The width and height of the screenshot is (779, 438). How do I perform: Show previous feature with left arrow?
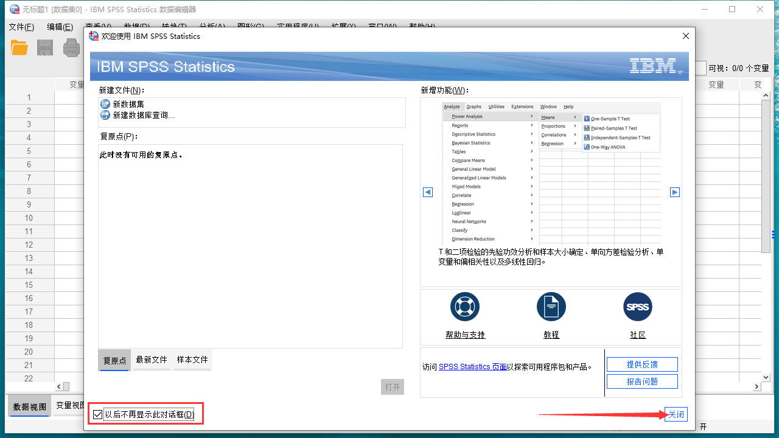[x=428, y=192]
